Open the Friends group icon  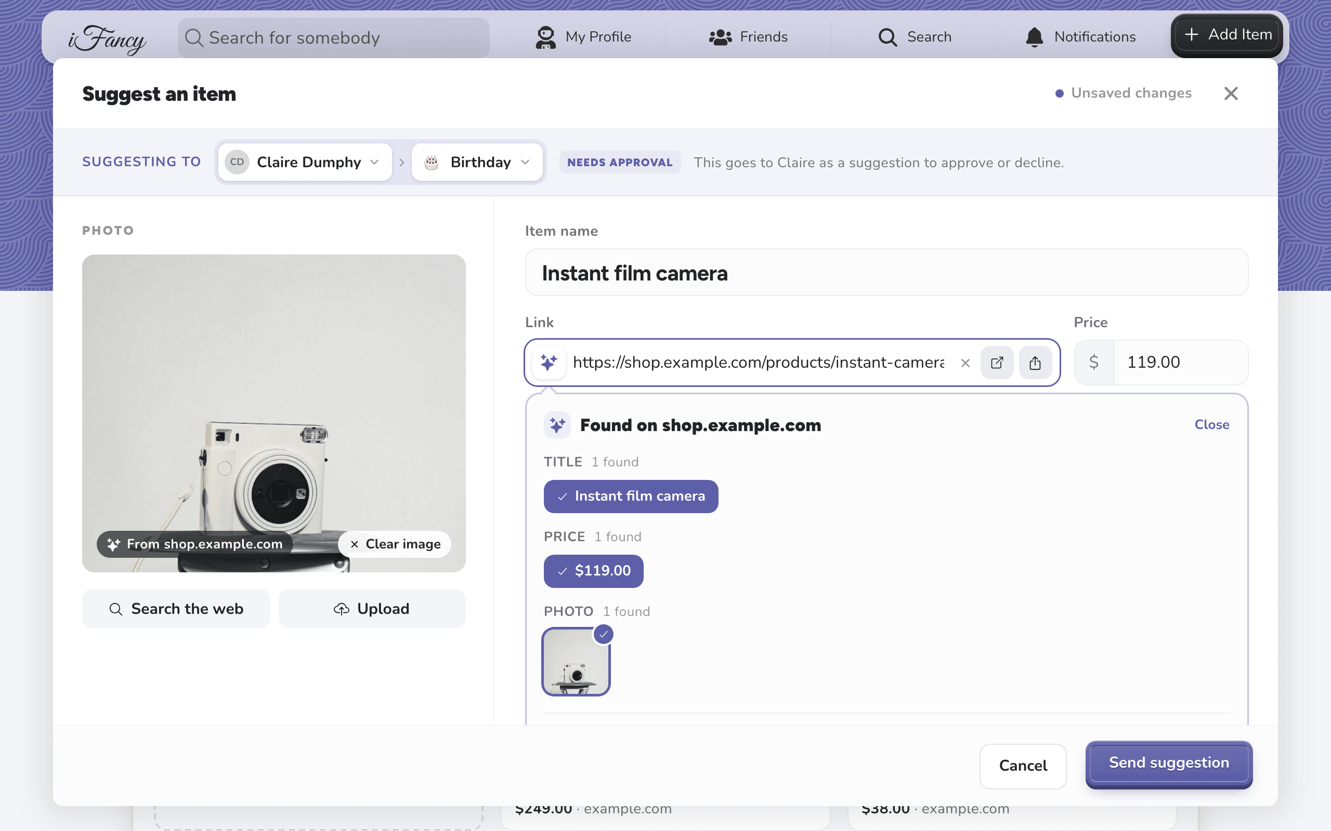point(720,37)
